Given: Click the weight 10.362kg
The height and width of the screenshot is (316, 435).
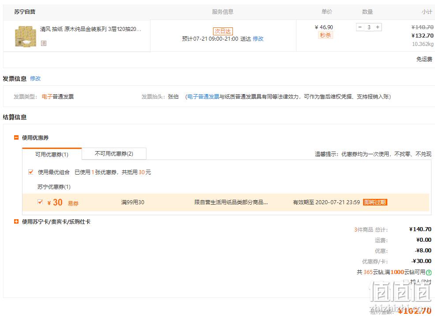Looking at the screenshot, I should pos(423,44).
